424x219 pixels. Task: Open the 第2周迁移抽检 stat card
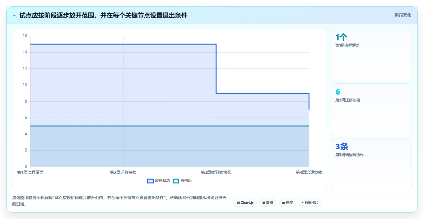371,109
